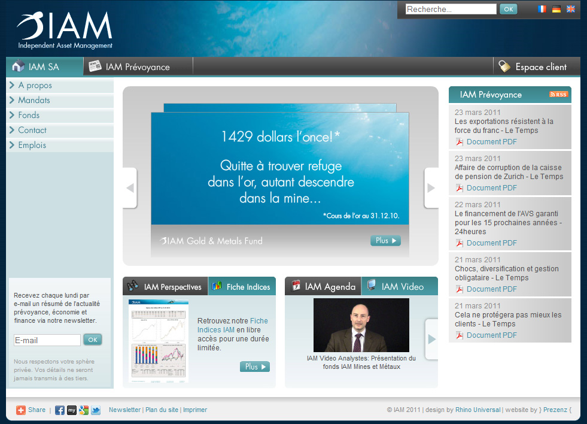Click the orange plus Share icon
Viewport: 587px width, 424px height.
coord(20,410)
